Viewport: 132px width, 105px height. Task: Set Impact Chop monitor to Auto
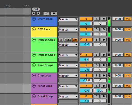click(x=68, y=40)
